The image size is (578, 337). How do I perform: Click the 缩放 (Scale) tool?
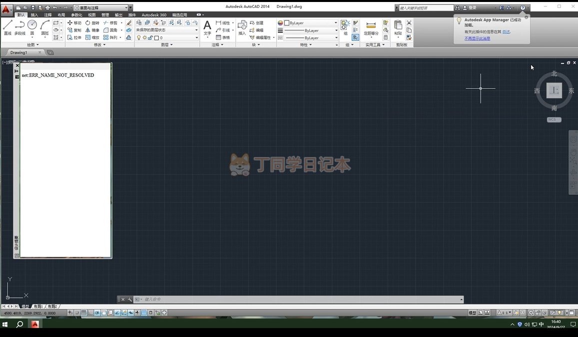coord(92,37)
